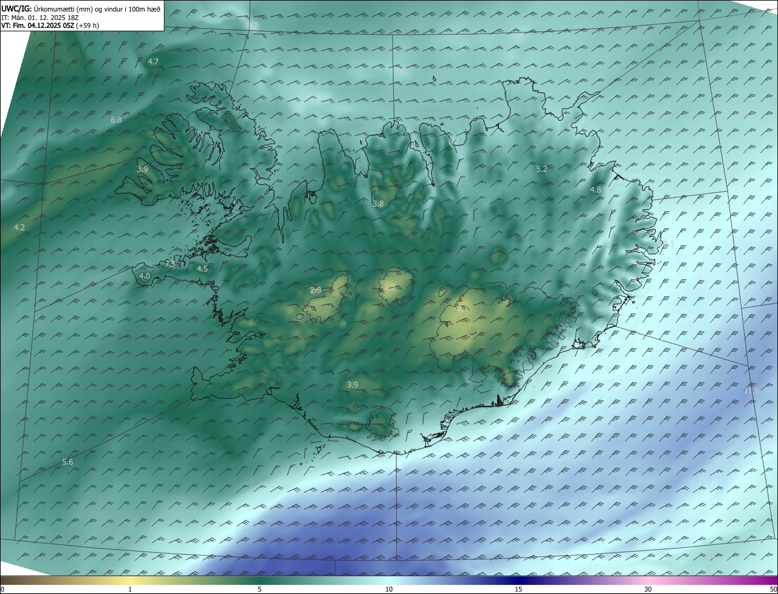The width and height of the screenshot is (778, 594).
Task: Click the 15 tick on the color scale
Action: tap(518, 589)
